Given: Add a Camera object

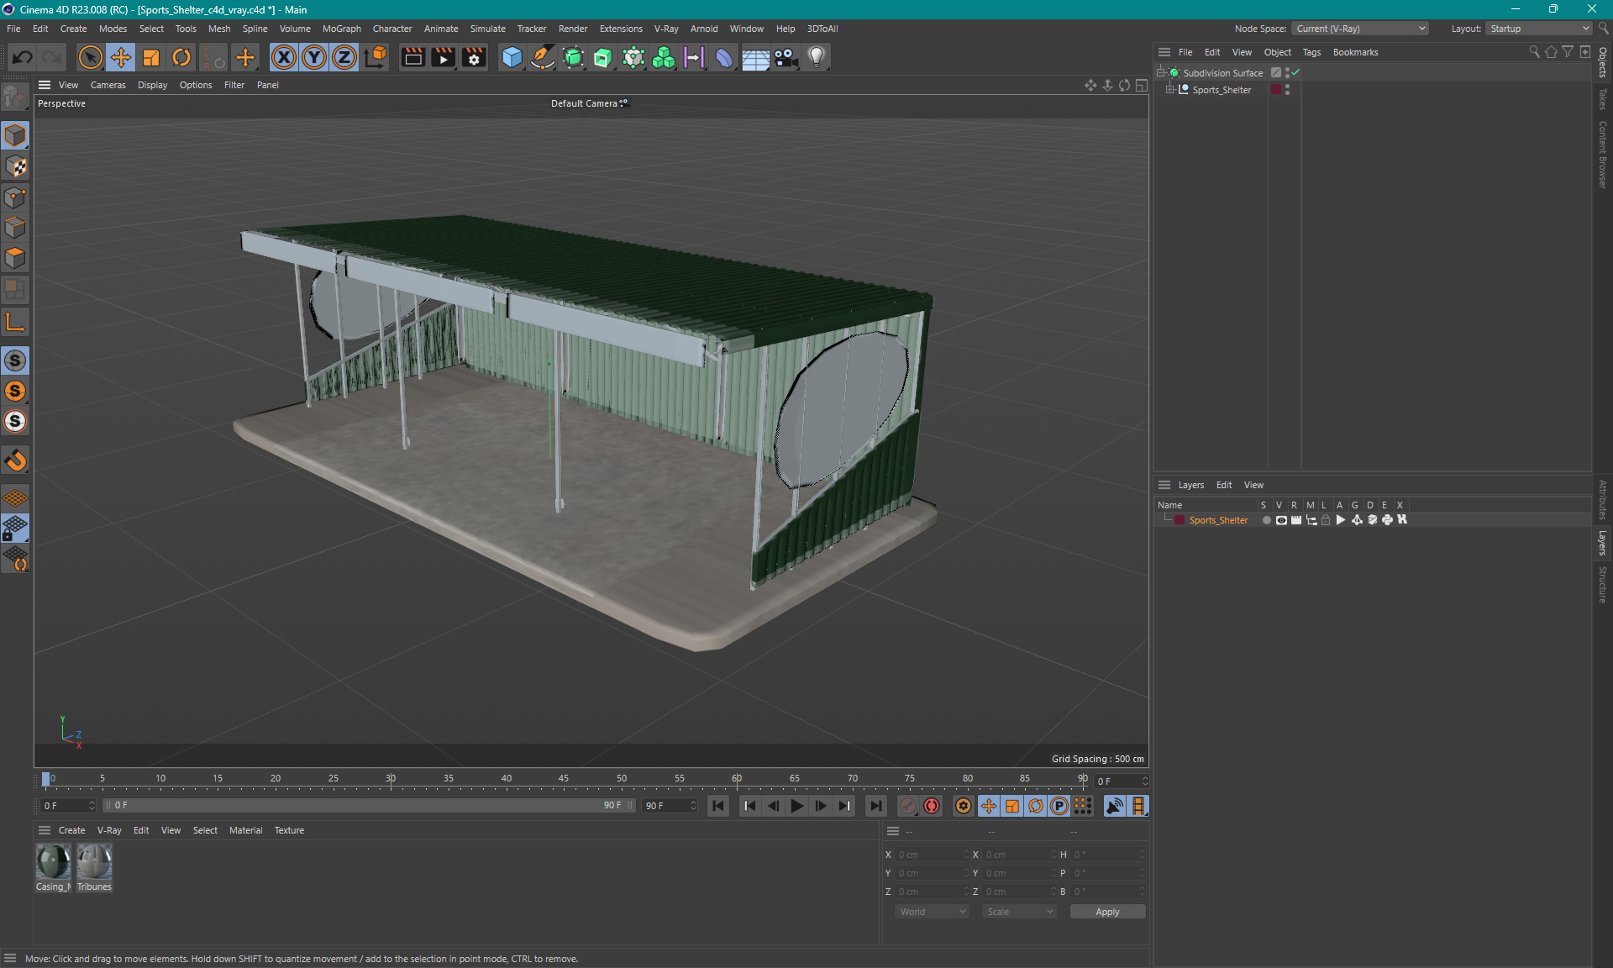Looking at the screenshot, I should 785,57.
